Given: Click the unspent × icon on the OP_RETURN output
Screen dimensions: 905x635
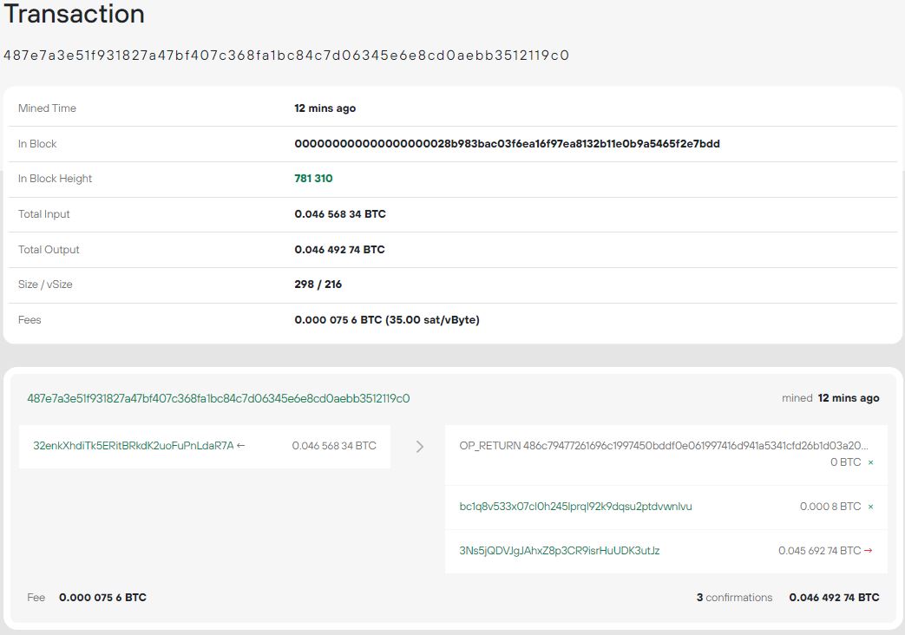Looking at the screenshot, I should [870, 462].
